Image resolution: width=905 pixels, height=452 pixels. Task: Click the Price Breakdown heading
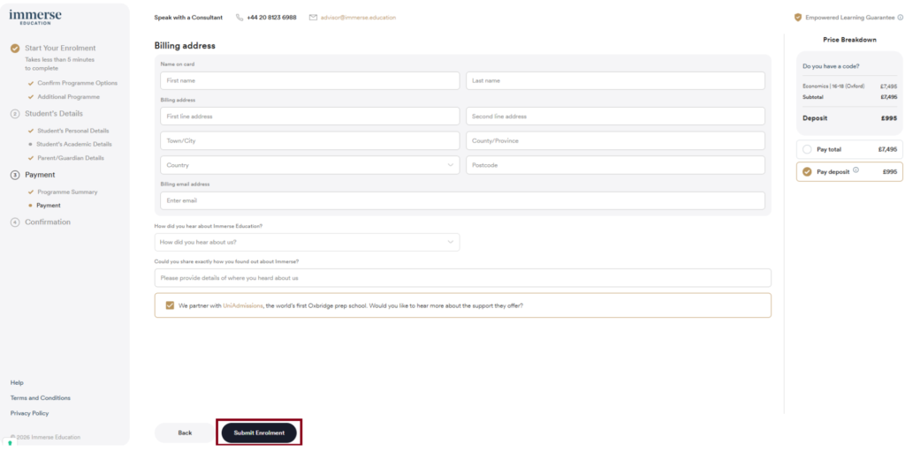coord(849,40)
